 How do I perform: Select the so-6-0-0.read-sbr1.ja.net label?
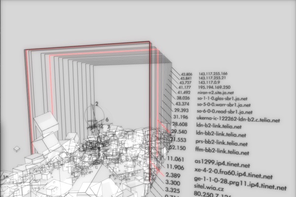[x=224, y=112]
